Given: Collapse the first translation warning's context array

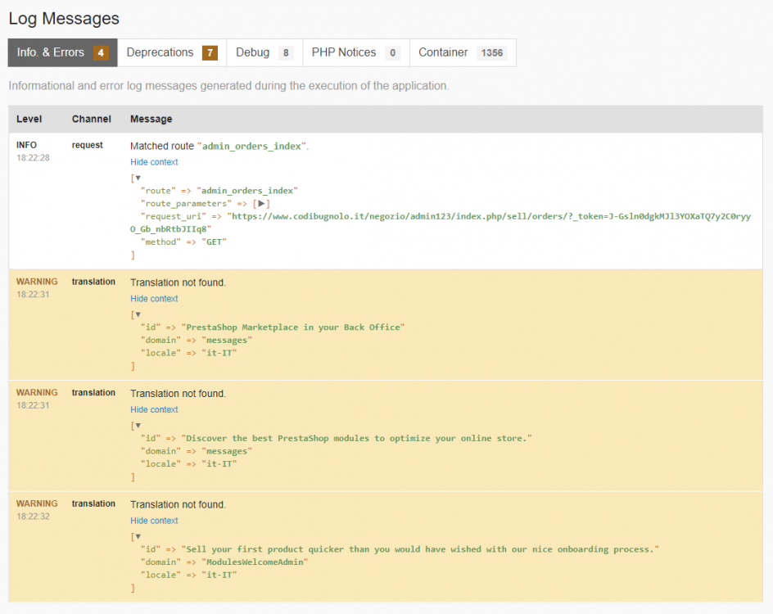Looking at the screenshot, I should (x=138, y=313).
